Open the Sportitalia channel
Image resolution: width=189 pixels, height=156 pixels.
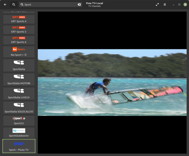19,65
